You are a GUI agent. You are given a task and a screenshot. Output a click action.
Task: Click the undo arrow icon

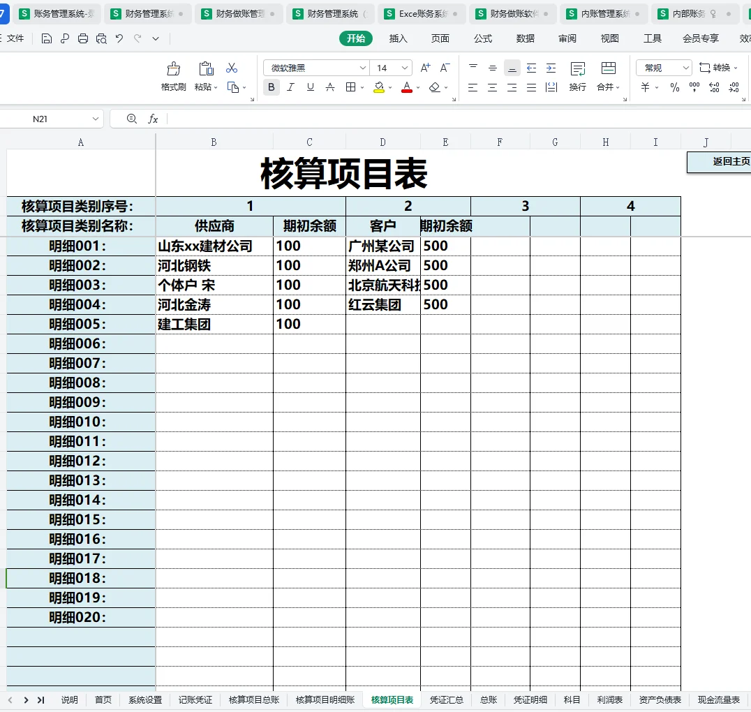point(119,38)
